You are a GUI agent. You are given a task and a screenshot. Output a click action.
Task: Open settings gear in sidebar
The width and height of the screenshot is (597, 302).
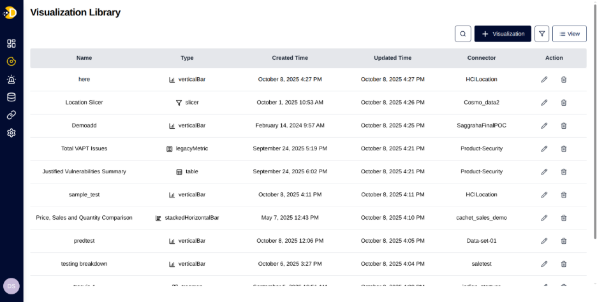(11, 133)
